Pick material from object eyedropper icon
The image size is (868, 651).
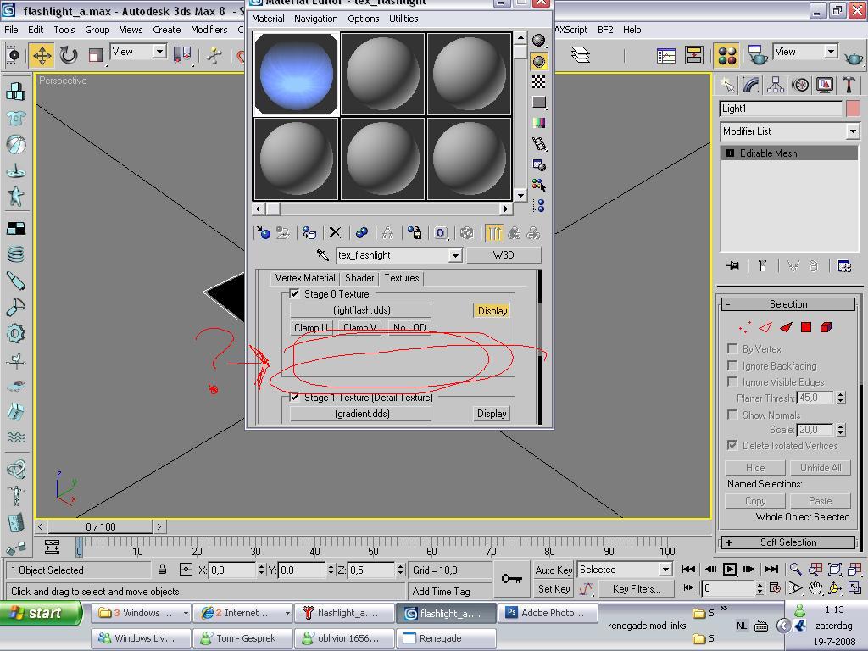click(323, 255)
